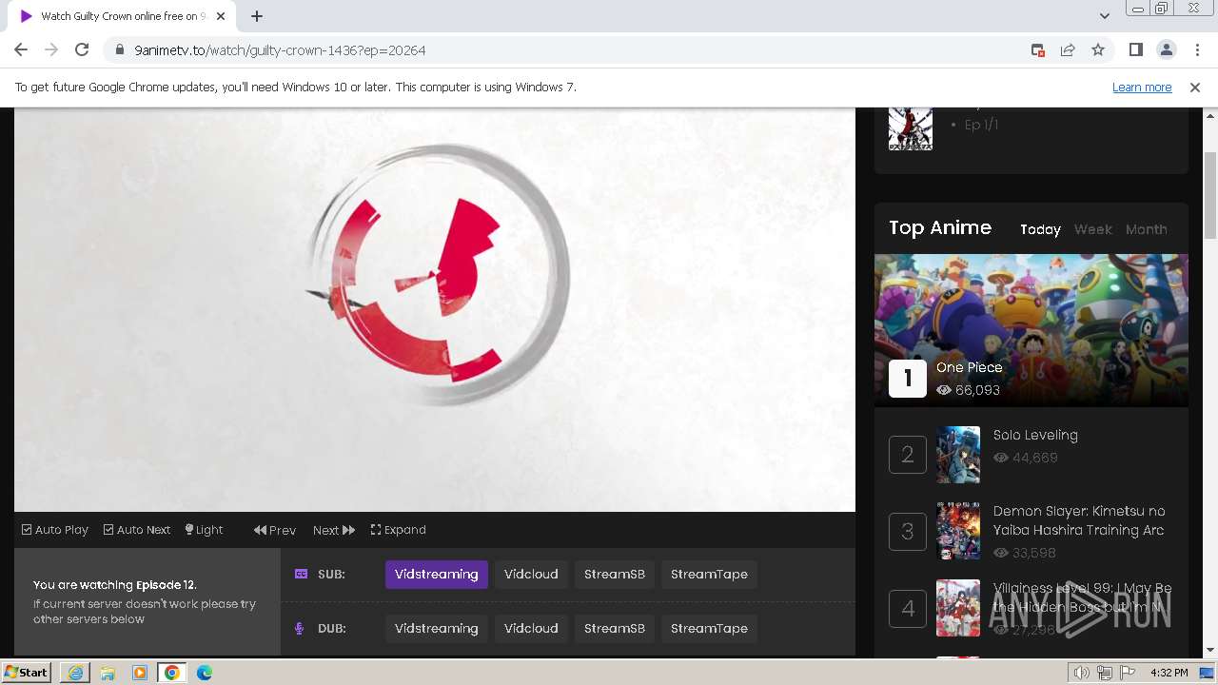
Task: Open the Villainess Level 99 thumbnail
Action: click(x=958, y=608)
